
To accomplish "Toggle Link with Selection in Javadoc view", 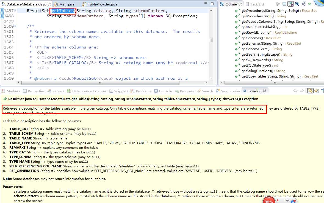I will (310, 91).
